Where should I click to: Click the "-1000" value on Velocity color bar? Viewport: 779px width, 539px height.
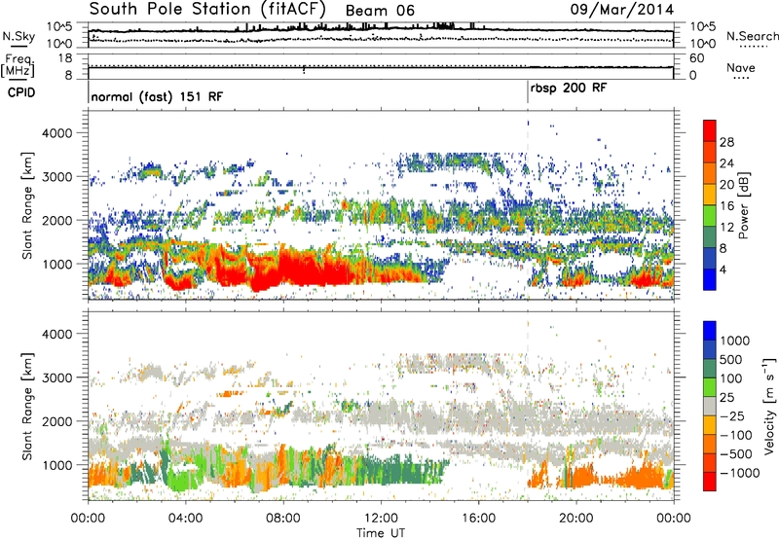739,473
